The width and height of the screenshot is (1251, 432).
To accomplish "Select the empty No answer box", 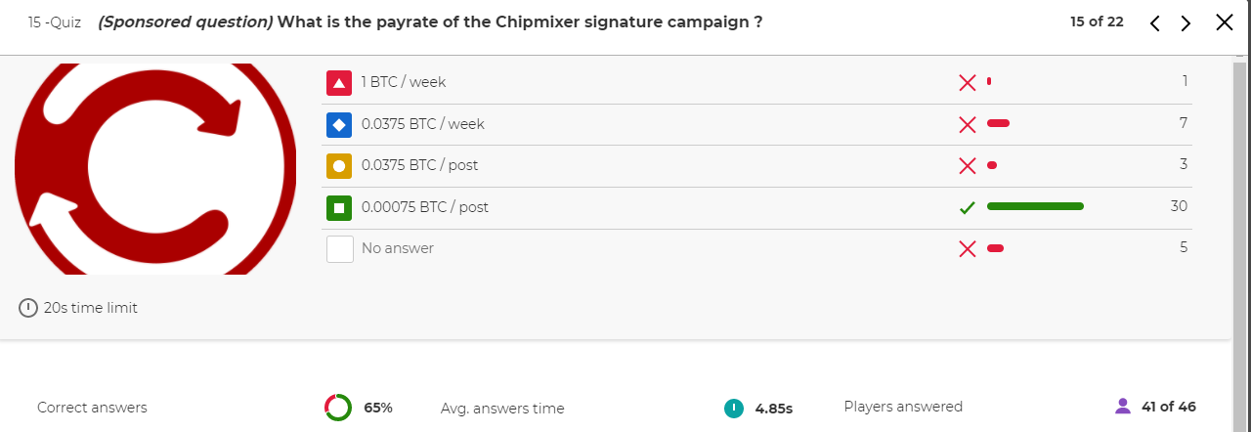I will coord(339,249).
